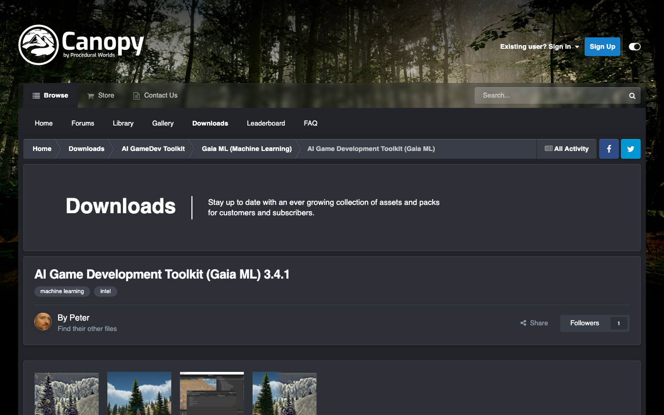Open the second blue sky trees thumbnail

(139, 393)
